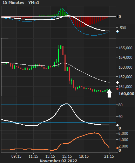This screenshot has width=135, height=163.
Task: Click the white diamond moving-average marker on price axis
Action: pyautogui.click(x=117, y=83)
